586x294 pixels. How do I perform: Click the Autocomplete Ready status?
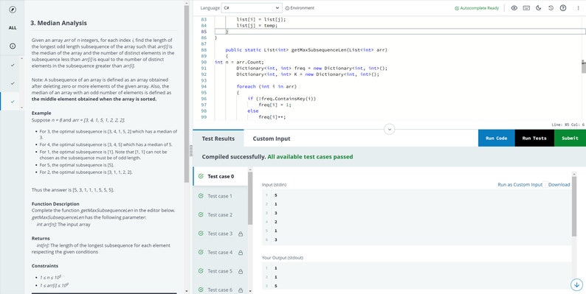coord(477,8)
